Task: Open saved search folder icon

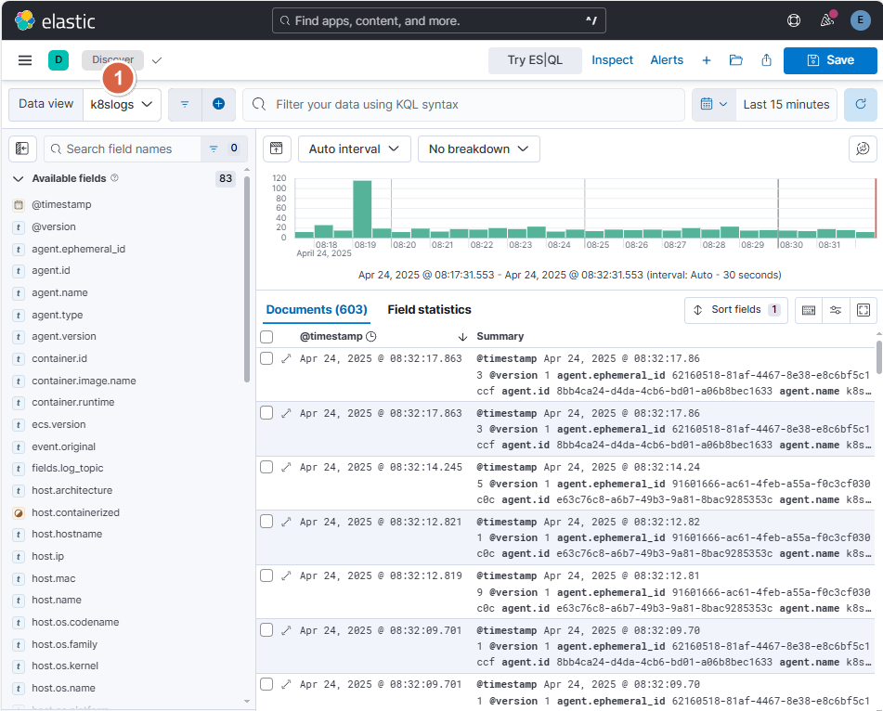Action: 736,60
